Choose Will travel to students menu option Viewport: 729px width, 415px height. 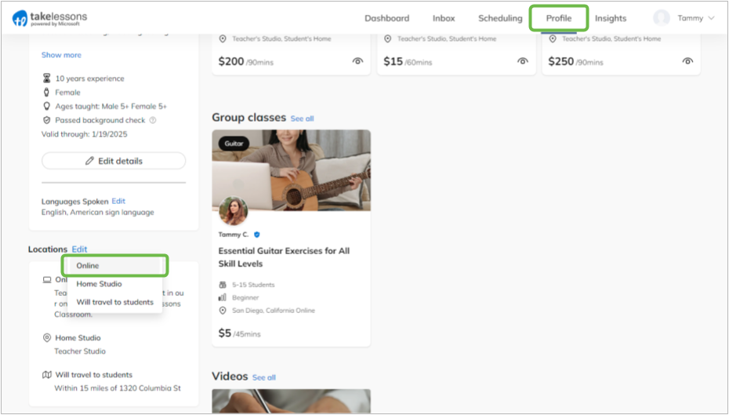pos(114,302)
